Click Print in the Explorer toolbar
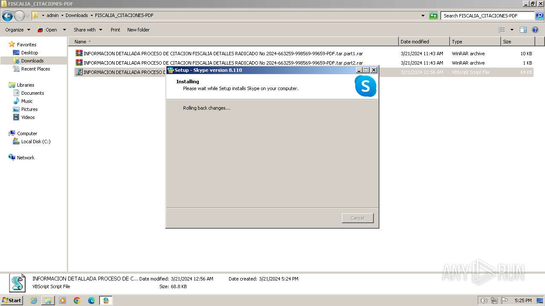The image size is (545, 306). (x=115, y=30)
